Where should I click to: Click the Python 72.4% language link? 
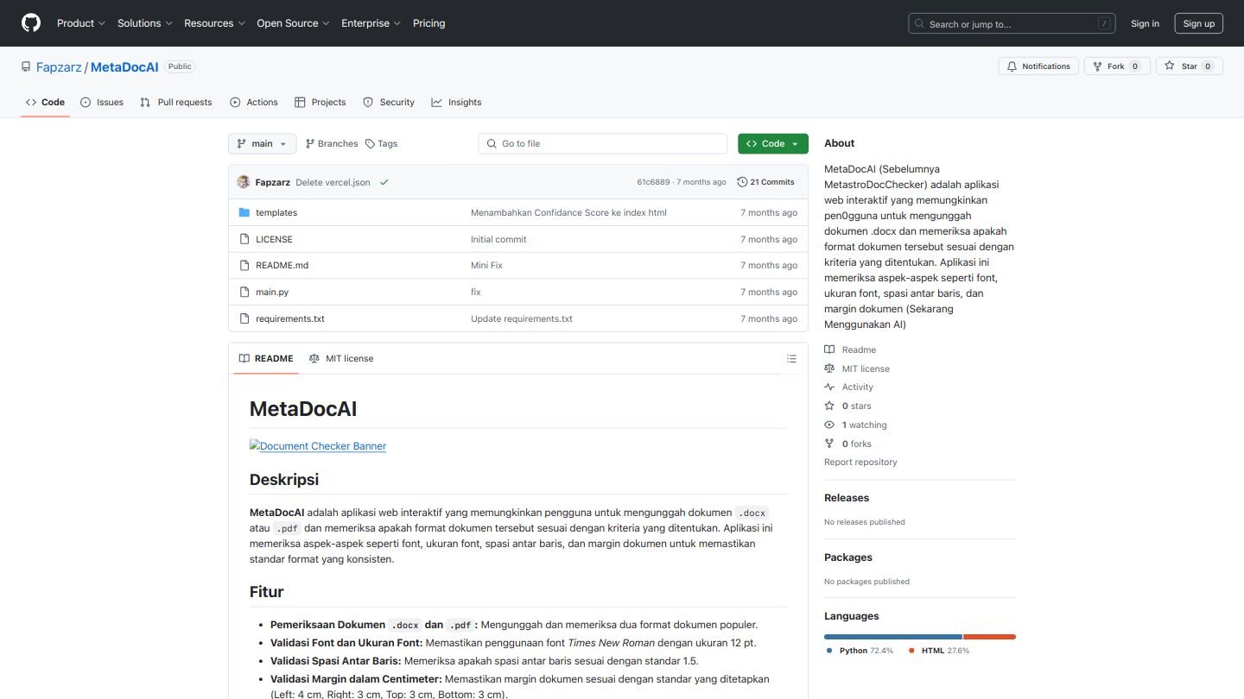click(860, 651)
